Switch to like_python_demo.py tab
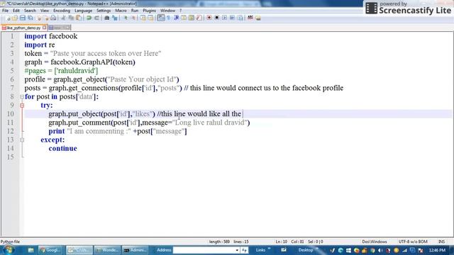This screenshot has height=255, width=454. click(x=23, y=28)
